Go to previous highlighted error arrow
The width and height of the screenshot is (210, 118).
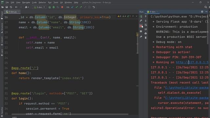tap(133, 16)
